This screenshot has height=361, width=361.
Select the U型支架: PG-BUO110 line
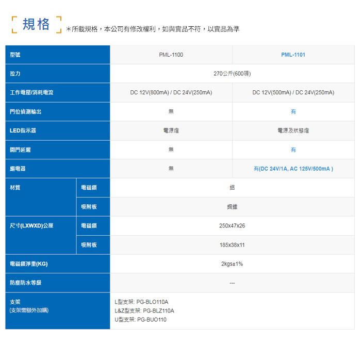(x=140, y=320)
